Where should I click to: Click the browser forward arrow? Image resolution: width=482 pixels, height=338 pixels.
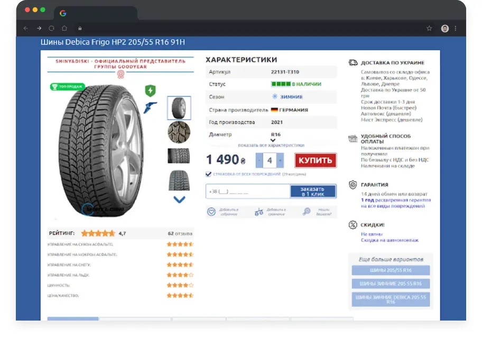39,28
